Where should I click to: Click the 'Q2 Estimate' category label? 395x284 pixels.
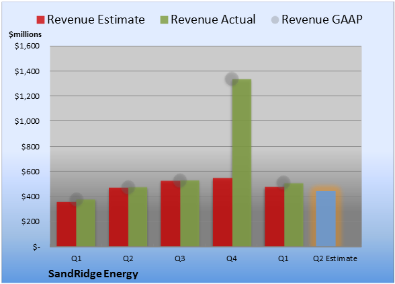[x=335, y=258]
